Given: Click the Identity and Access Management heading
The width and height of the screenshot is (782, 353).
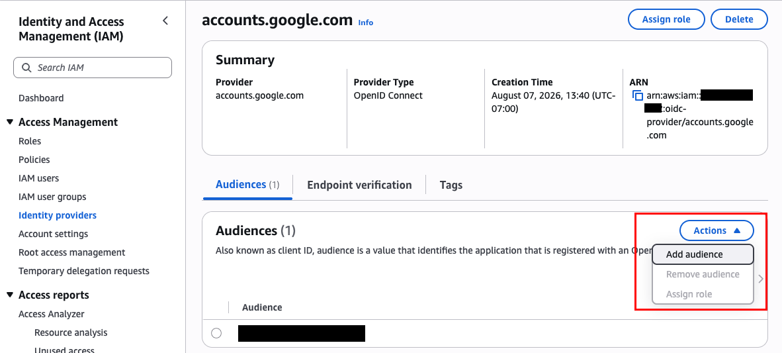Looking at the screenshot, I should [x=71, y=29].
